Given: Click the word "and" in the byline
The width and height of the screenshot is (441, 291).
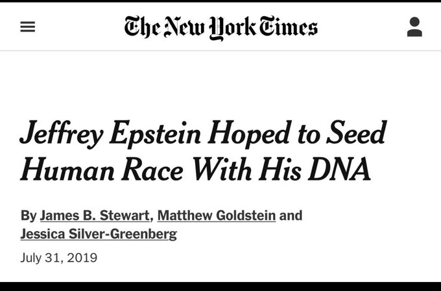Looking at the screenshot, I should pyautogui.click(x=291, y=215).
